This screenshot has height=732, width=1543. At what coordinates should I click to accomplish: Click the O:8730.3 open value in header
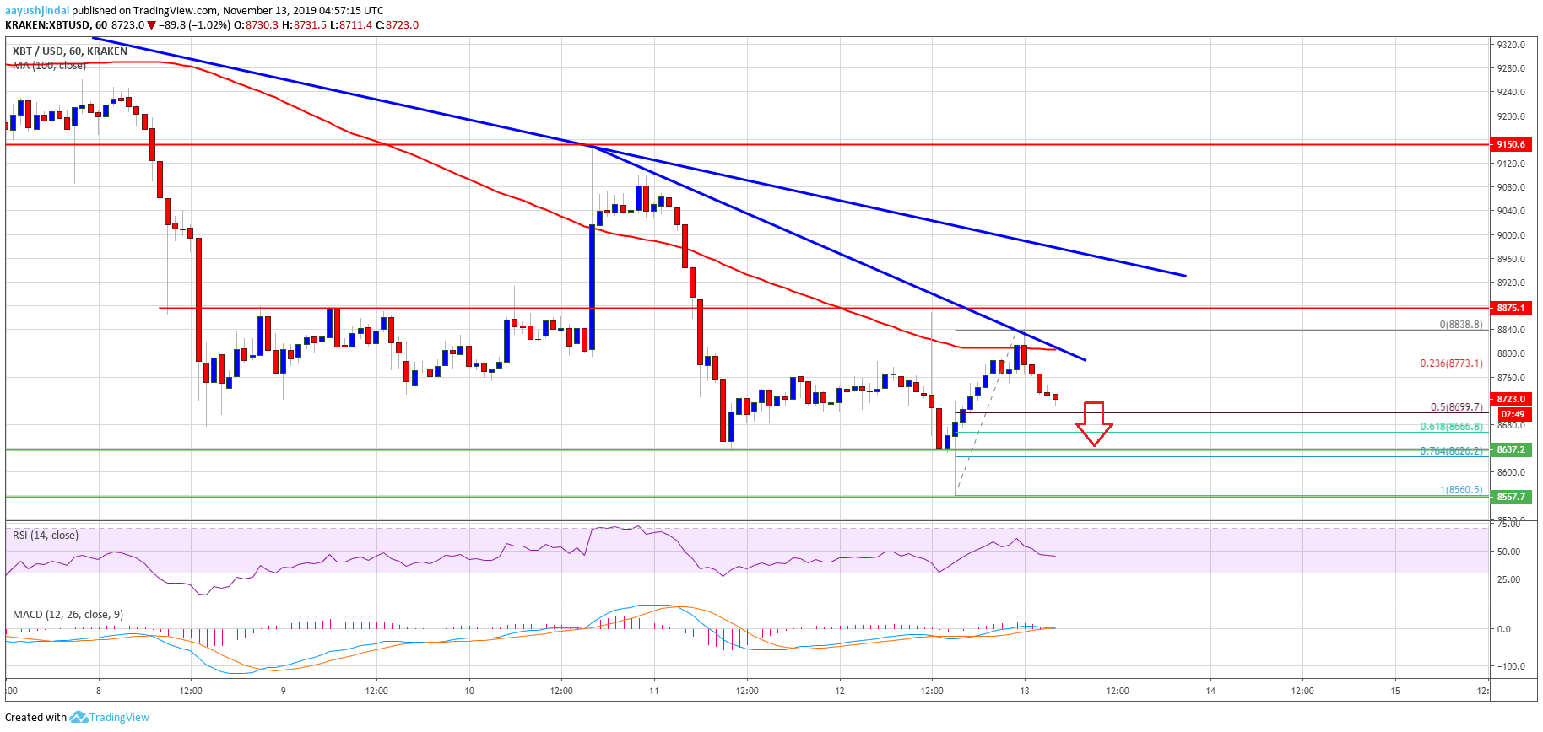257,25
